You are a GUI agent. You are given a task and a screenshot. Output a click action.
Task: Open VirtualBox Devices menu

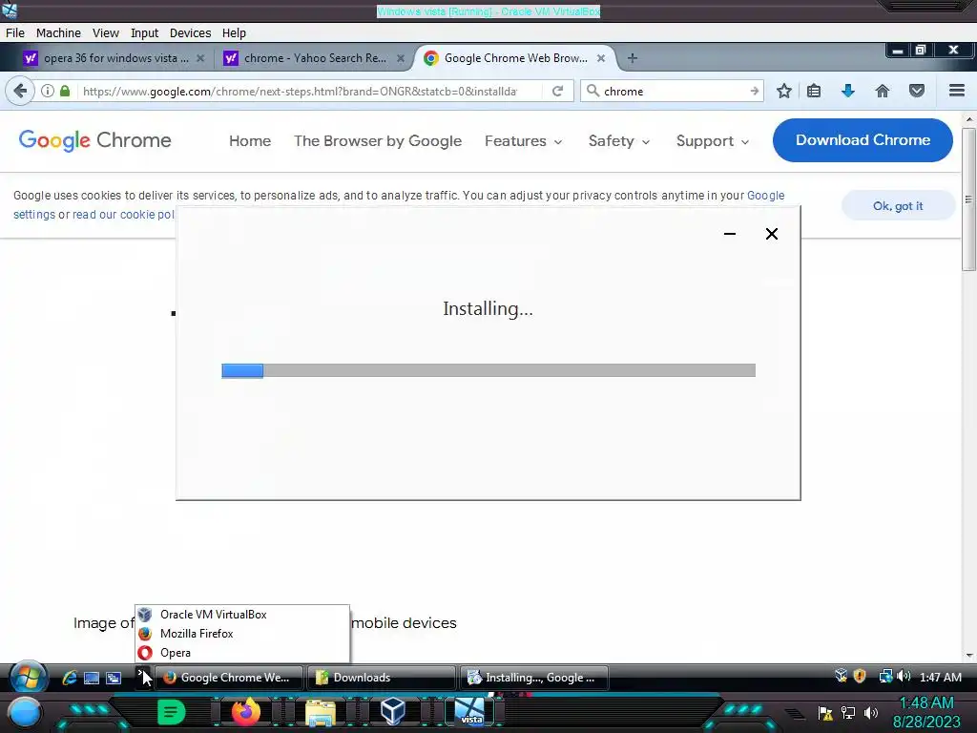(x=190, y=33)
